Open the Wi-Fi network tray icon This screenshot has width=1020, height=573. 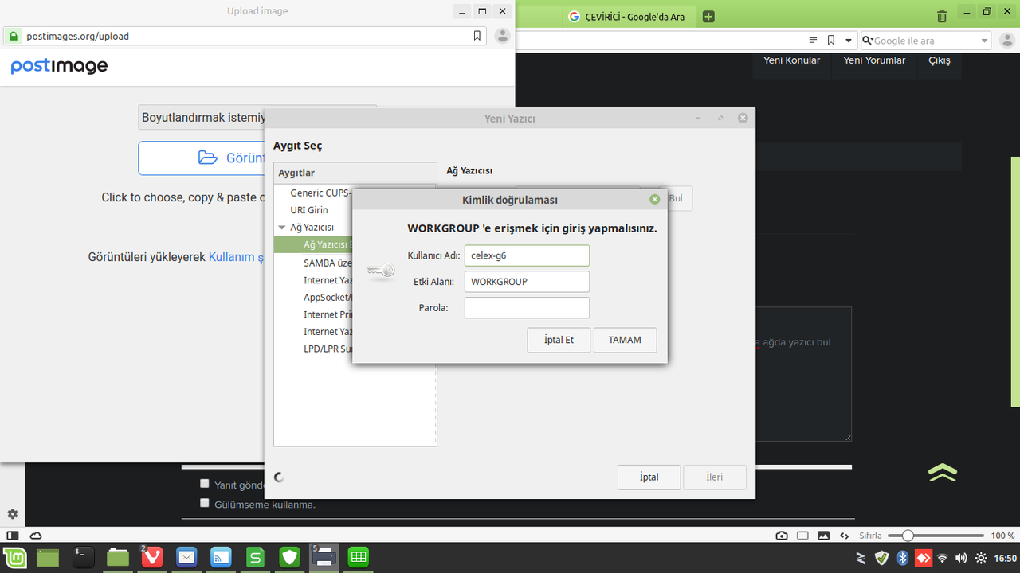942,558
